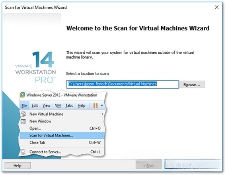The image size is (226, 175).
Task: Open the VM menu
Action: [58, 105]
